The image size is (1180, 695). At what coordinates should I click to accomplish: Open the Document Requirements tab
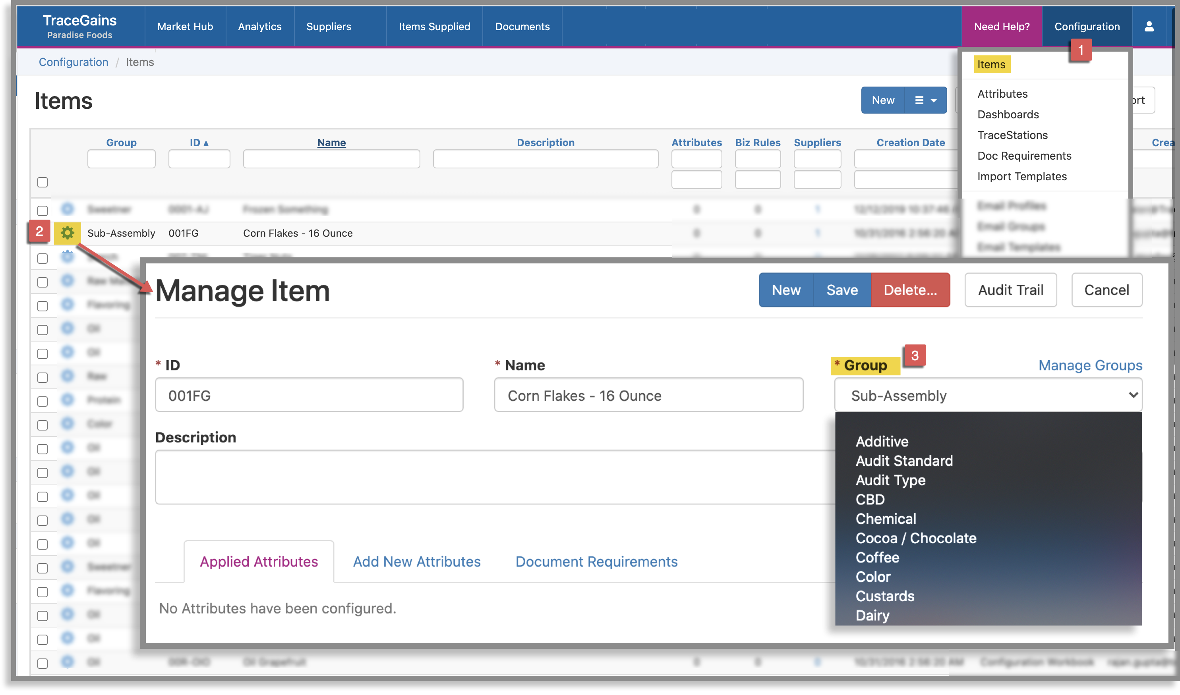coord(596,561)
